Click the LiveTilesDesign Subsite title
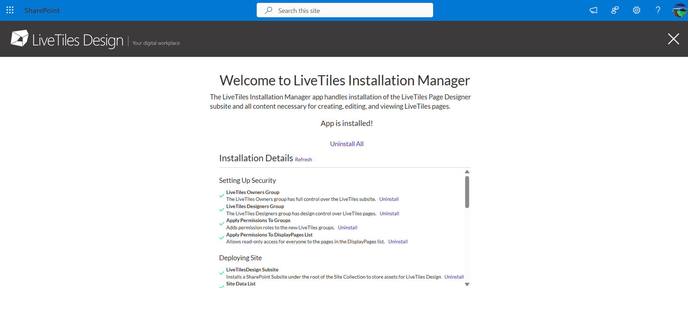 point(252,270)
